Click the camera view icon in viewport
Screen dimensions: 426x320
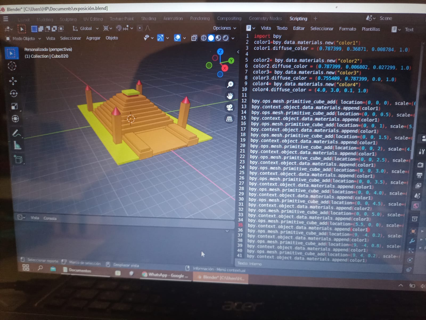tap(230, 107)
